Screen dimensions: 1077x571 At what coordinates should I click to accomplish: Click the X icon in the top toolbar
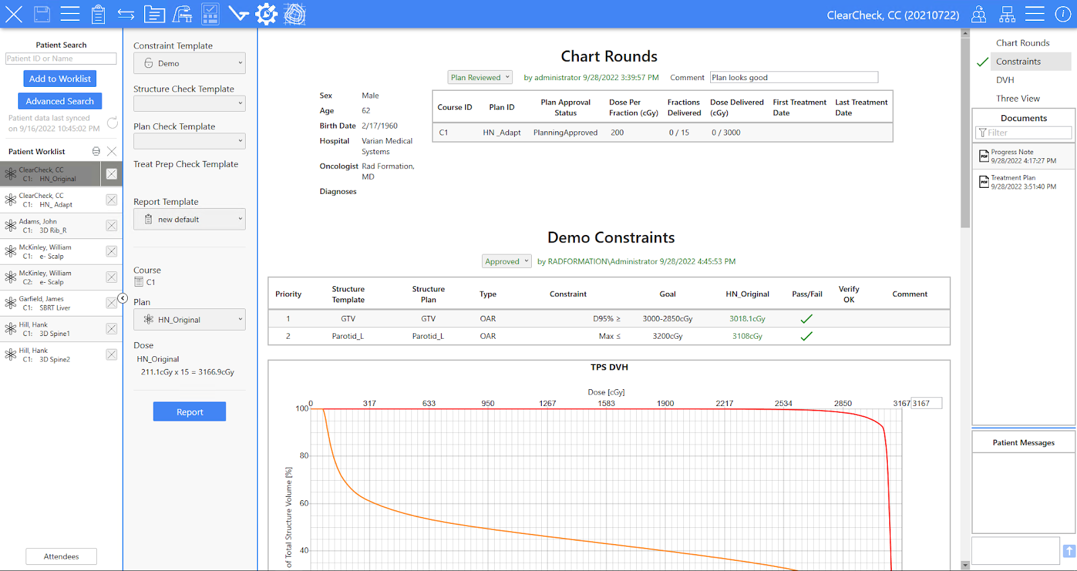pyautogui.click(x=13, y=14)
